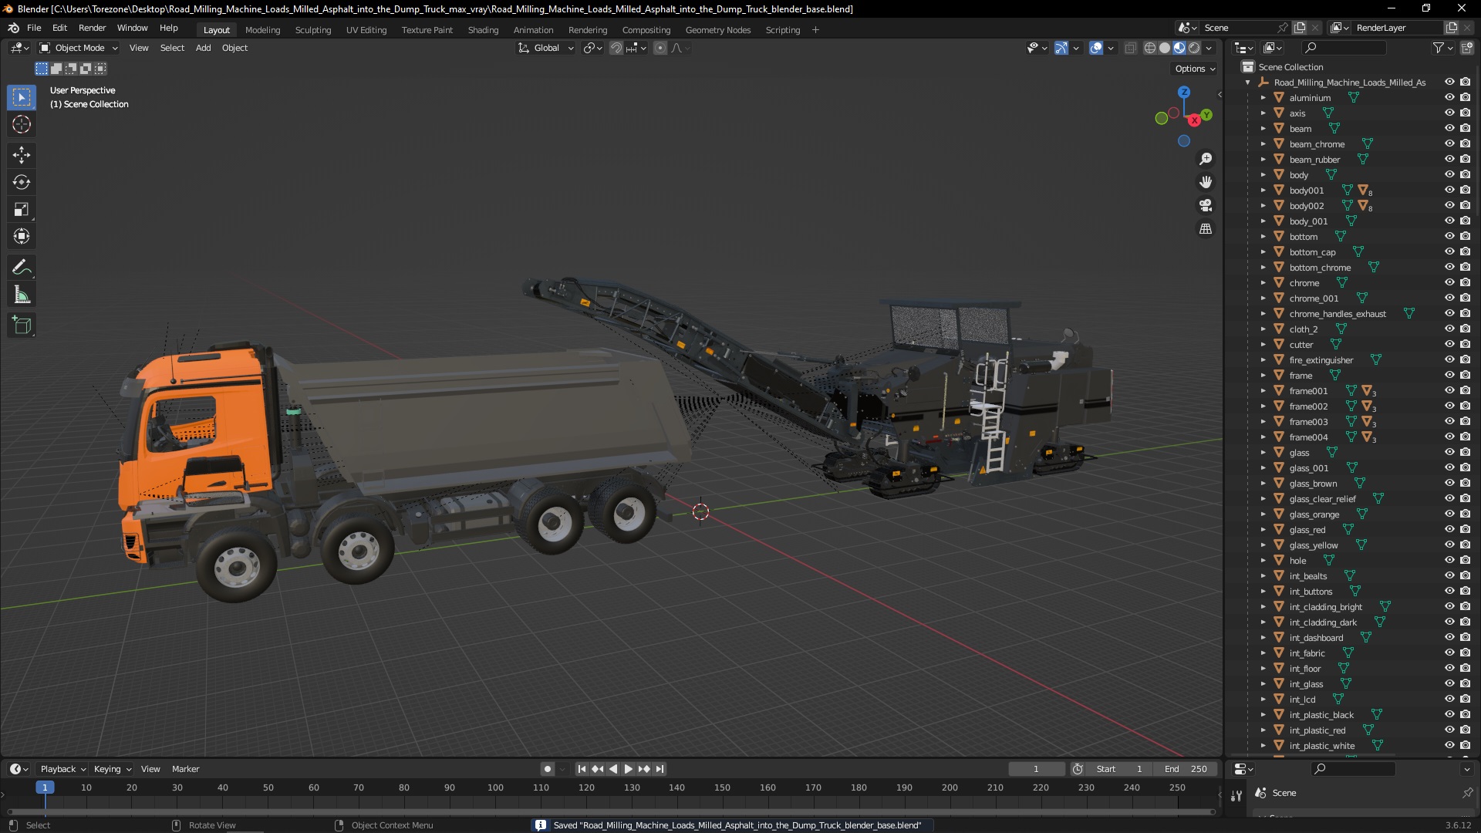Toggle camera view icon

(x=1206, y=205)
